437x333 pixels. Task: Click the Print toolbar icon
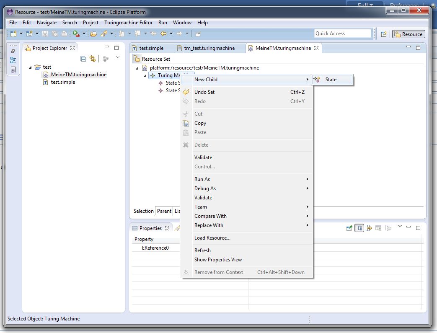click(x=64, y=34)
